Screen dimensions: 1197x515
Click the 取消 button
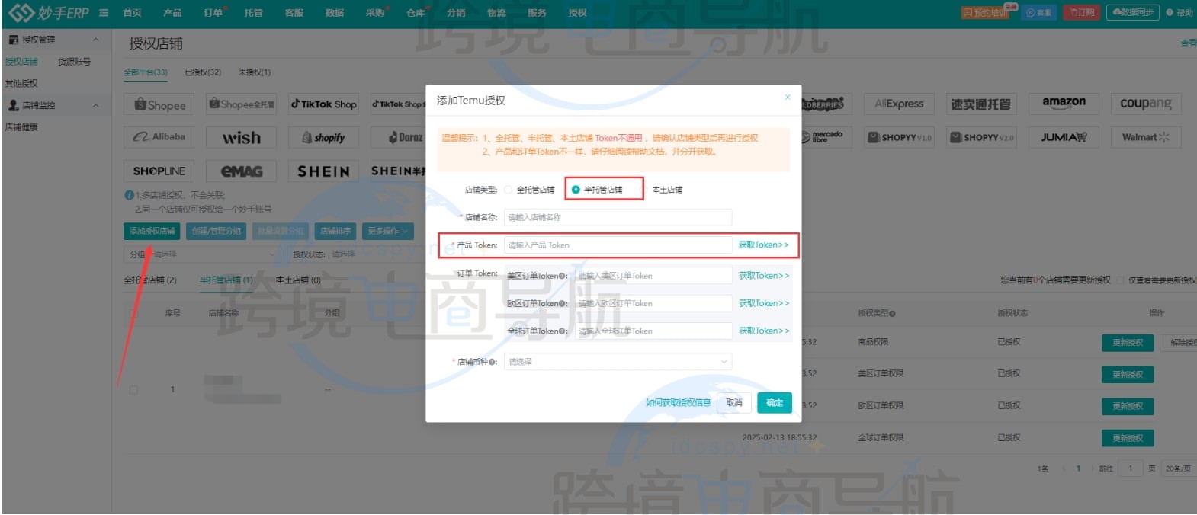click(x=734, y=403)
